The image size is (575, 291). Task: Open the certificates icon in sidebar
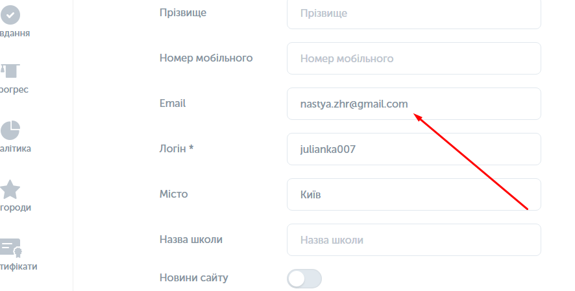tap(10, 248)
